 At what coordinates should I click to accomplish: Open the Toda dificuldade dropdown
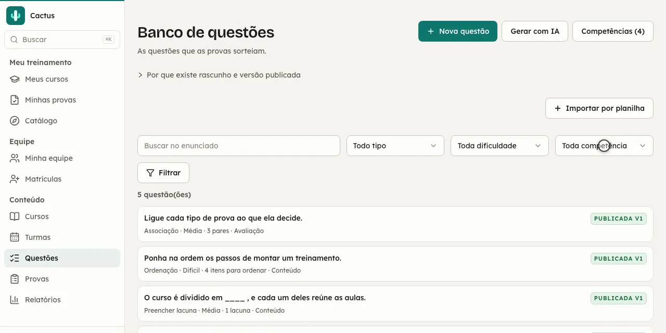[499, 146]
